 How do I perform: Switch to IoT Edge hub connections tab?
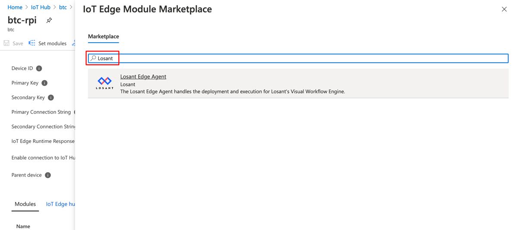click(60, 204)
